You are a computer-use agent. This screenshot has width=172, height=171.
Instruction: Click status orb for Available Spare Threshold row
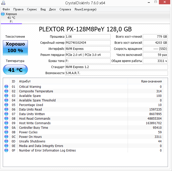click(x=6, y=100)
